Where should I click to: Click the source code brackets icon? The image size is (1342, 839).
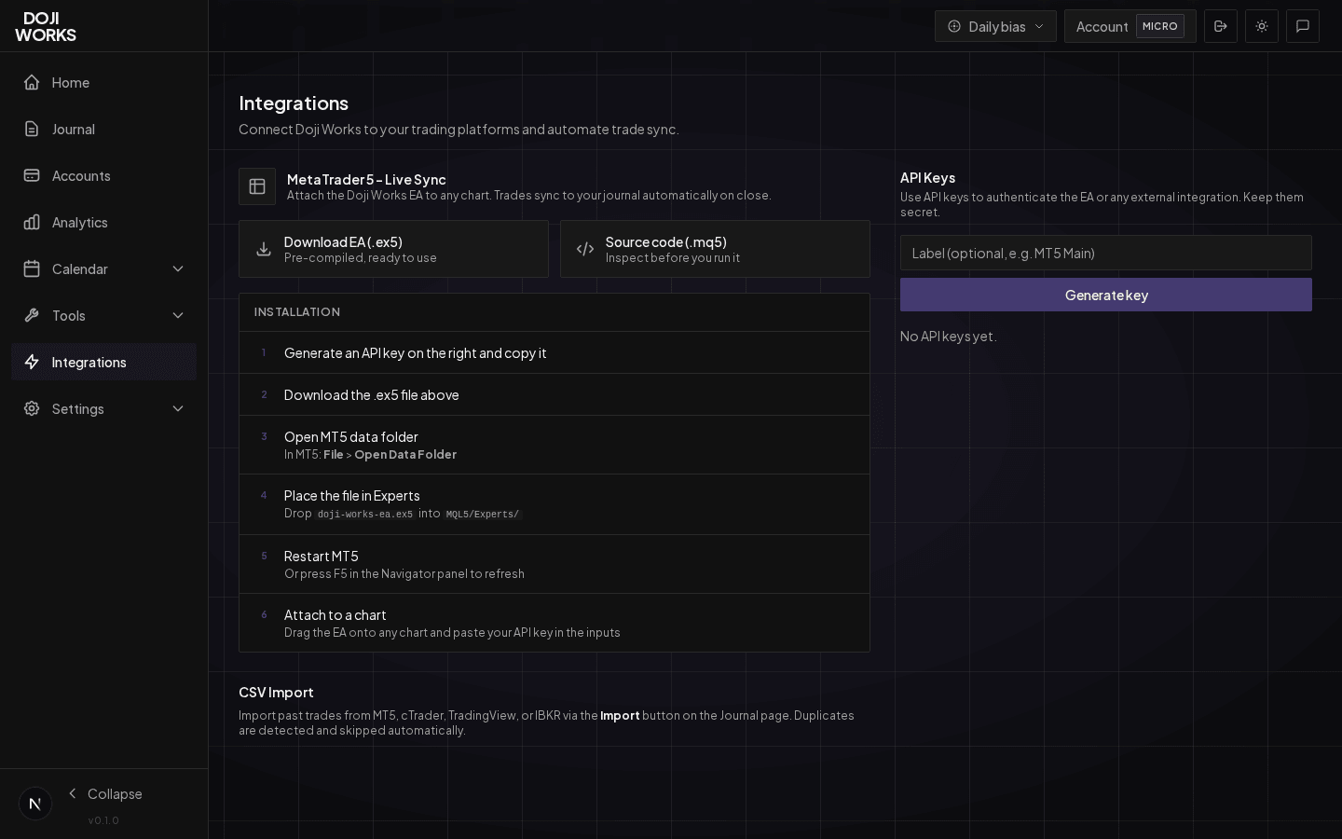585,249
